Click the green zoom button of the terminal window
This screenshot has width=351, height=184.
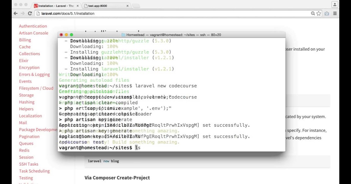[x=71, y=35]
